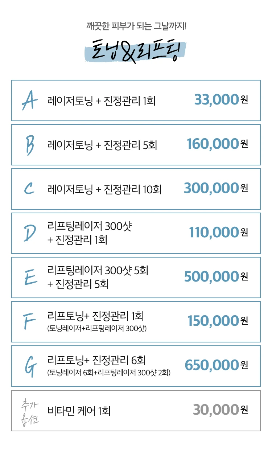
Task: Select 레이저토닝 + 진정관리 5회 option
Action: 136,145
